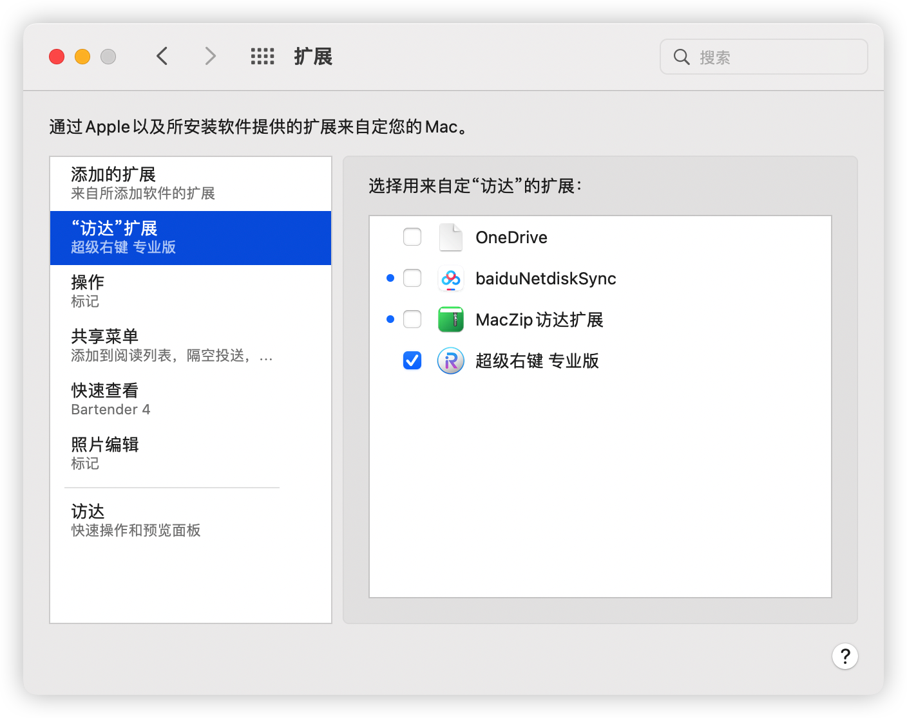Click the OneDrive blank document icon
Screen dimensions: 907x718
click(451, 237)
